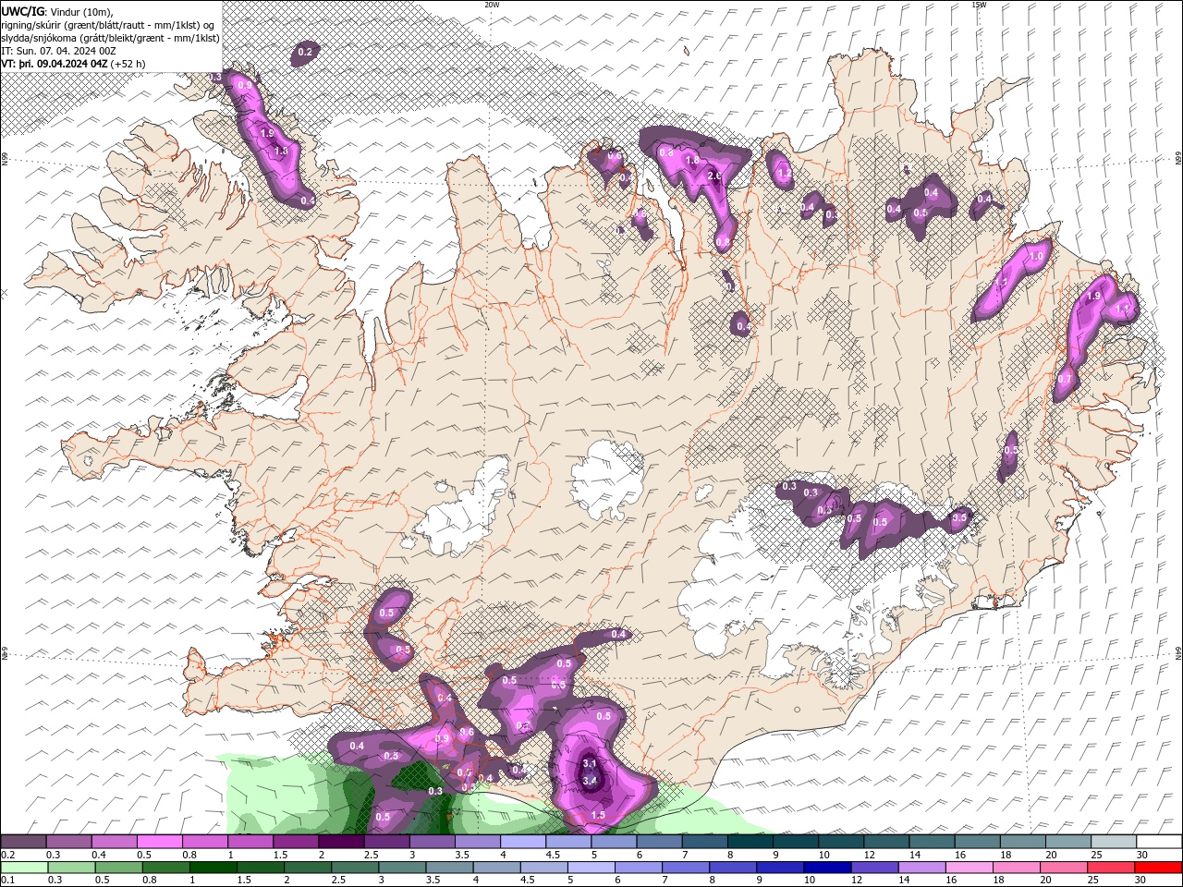Click the "0.1" label under the rain scale
The width and height of the screenshot is (1183, 887).
click(x=6, y=881)
